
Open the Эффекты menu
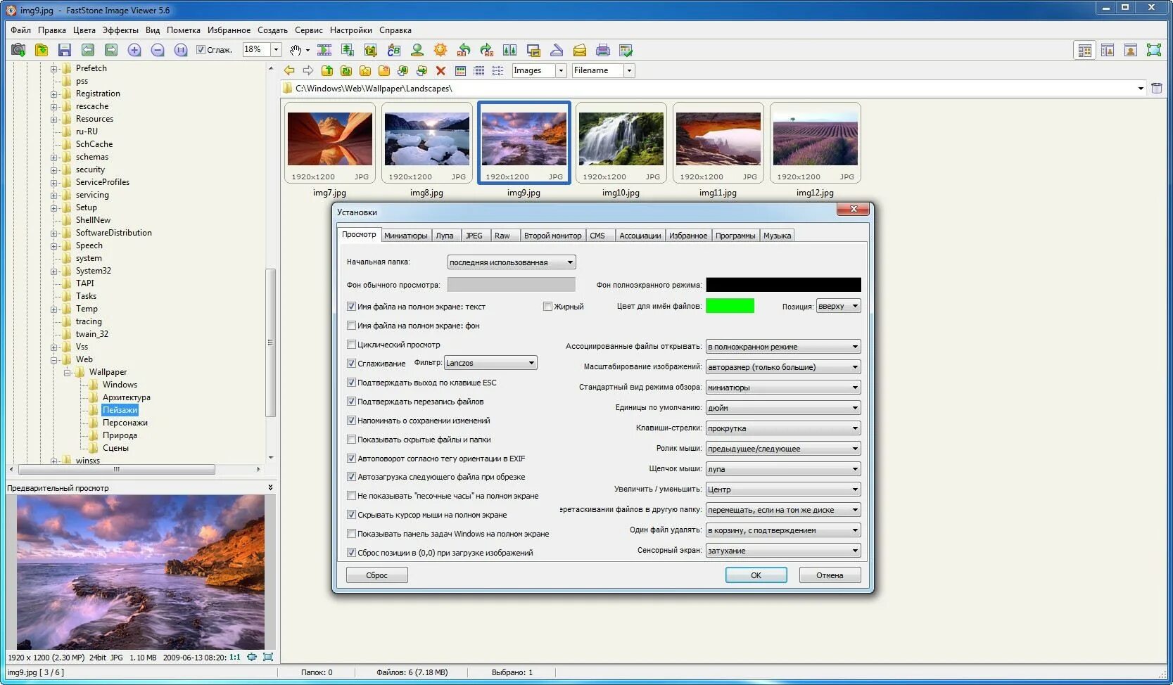pyautogui.click(x=120, y=30)
